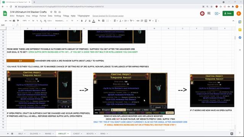Open Calendar in the side panel
Image resolution: width=244 pixels, height=137 pixels.
pyautogui.click(x=240, y=22)
